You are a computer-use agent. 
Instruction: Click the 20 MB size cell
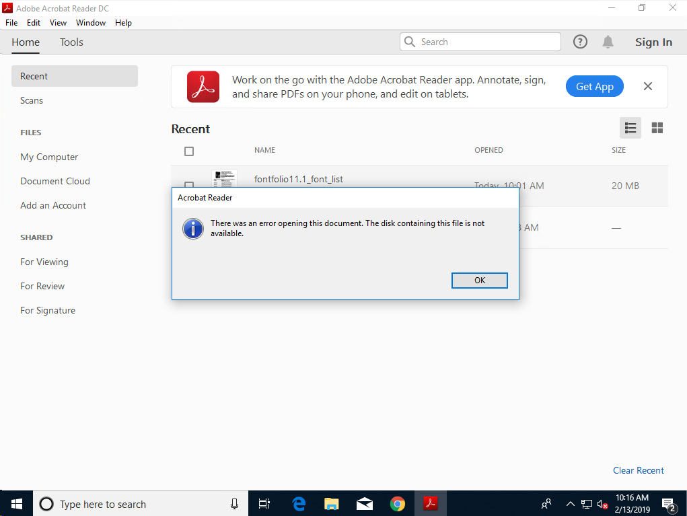tap(625, 186)
